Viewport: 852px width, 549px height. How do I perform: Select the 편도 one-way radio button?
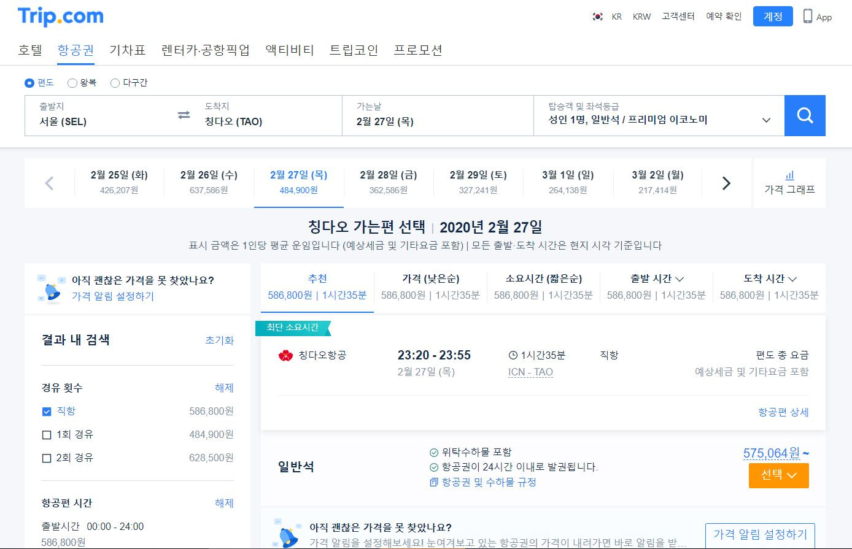point(29,83)
